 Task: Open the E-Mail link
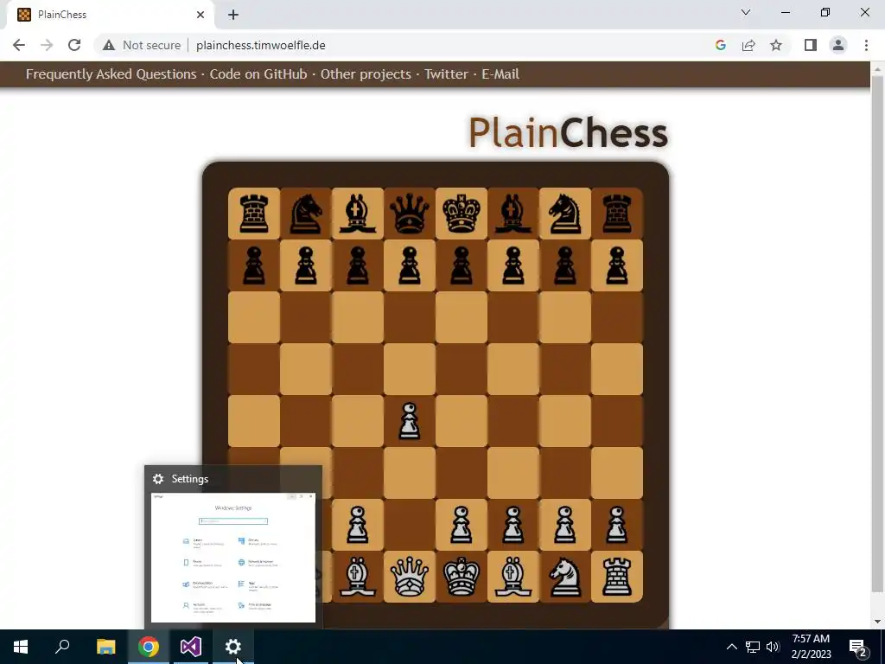(x=500, y=74)
